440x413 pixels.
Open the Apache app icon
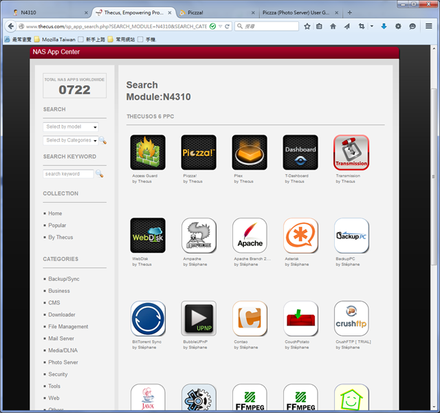coord(250,236)
